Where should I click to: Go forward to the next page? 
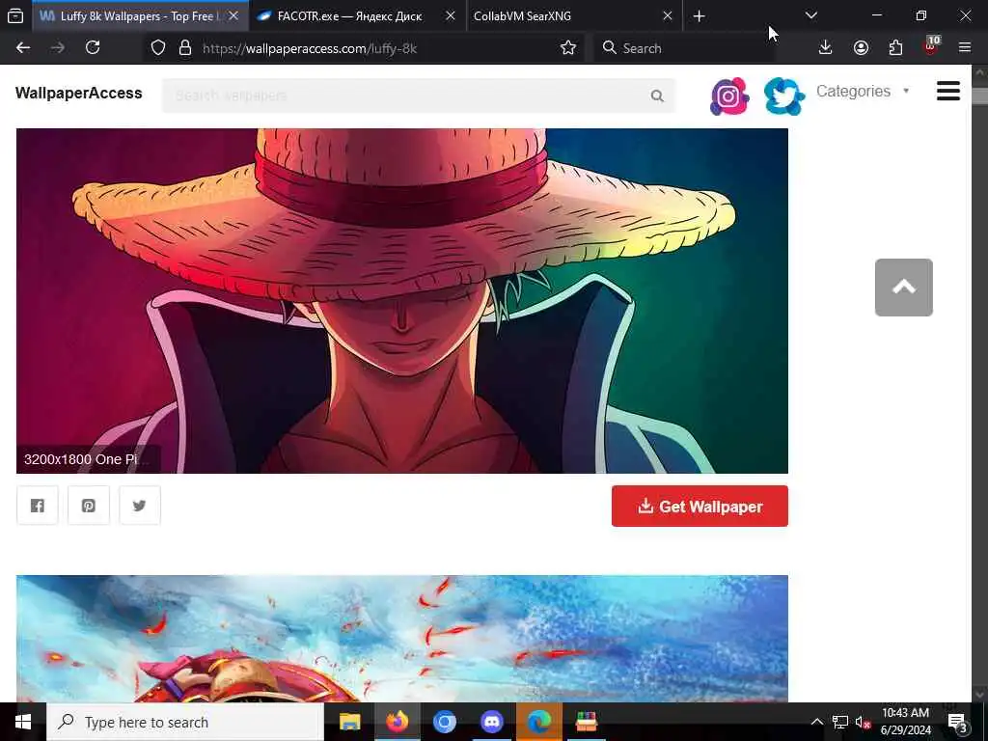click(x=58, y=48)
